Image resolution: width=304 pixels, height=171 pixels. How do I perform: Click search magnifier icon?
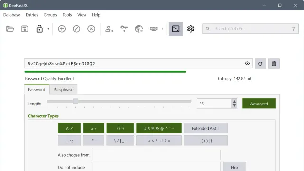(x=208, y=29)
